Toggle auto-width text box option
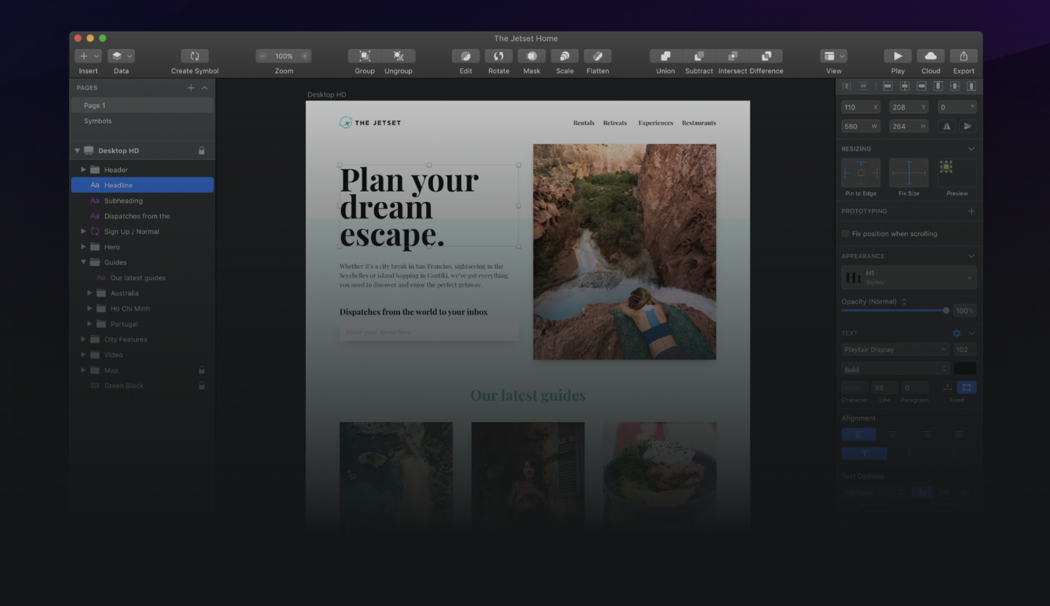Image resolution: width=1050 pixels, height=606 pixels. coord(948,387)
